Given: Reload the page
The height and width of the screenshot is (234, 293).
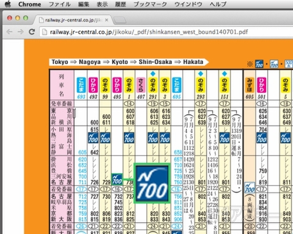Looking at the screenshot, I should coord(32,32).
